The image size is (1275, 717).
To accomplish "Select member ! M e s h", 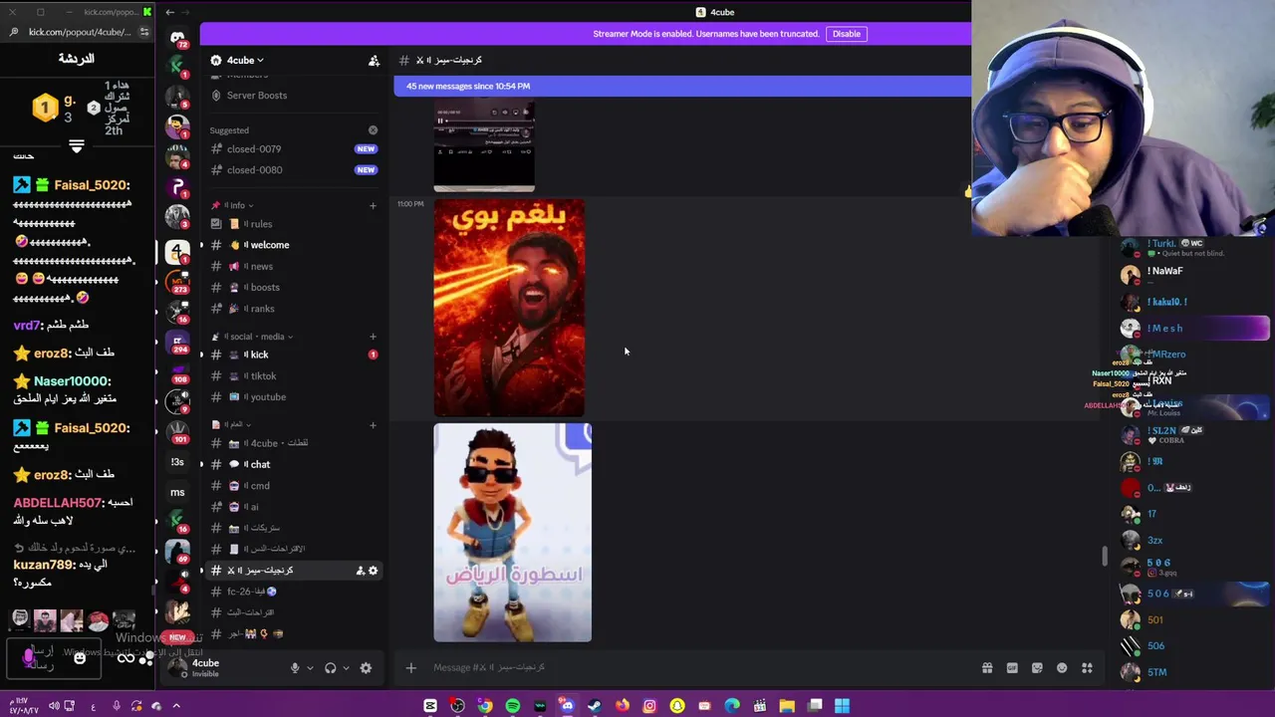I will [x=1193, y=328].
